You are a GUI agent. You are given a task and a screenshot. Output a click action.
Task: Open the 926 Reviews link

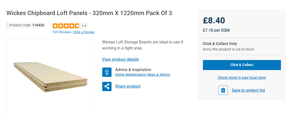pos(62,32)
